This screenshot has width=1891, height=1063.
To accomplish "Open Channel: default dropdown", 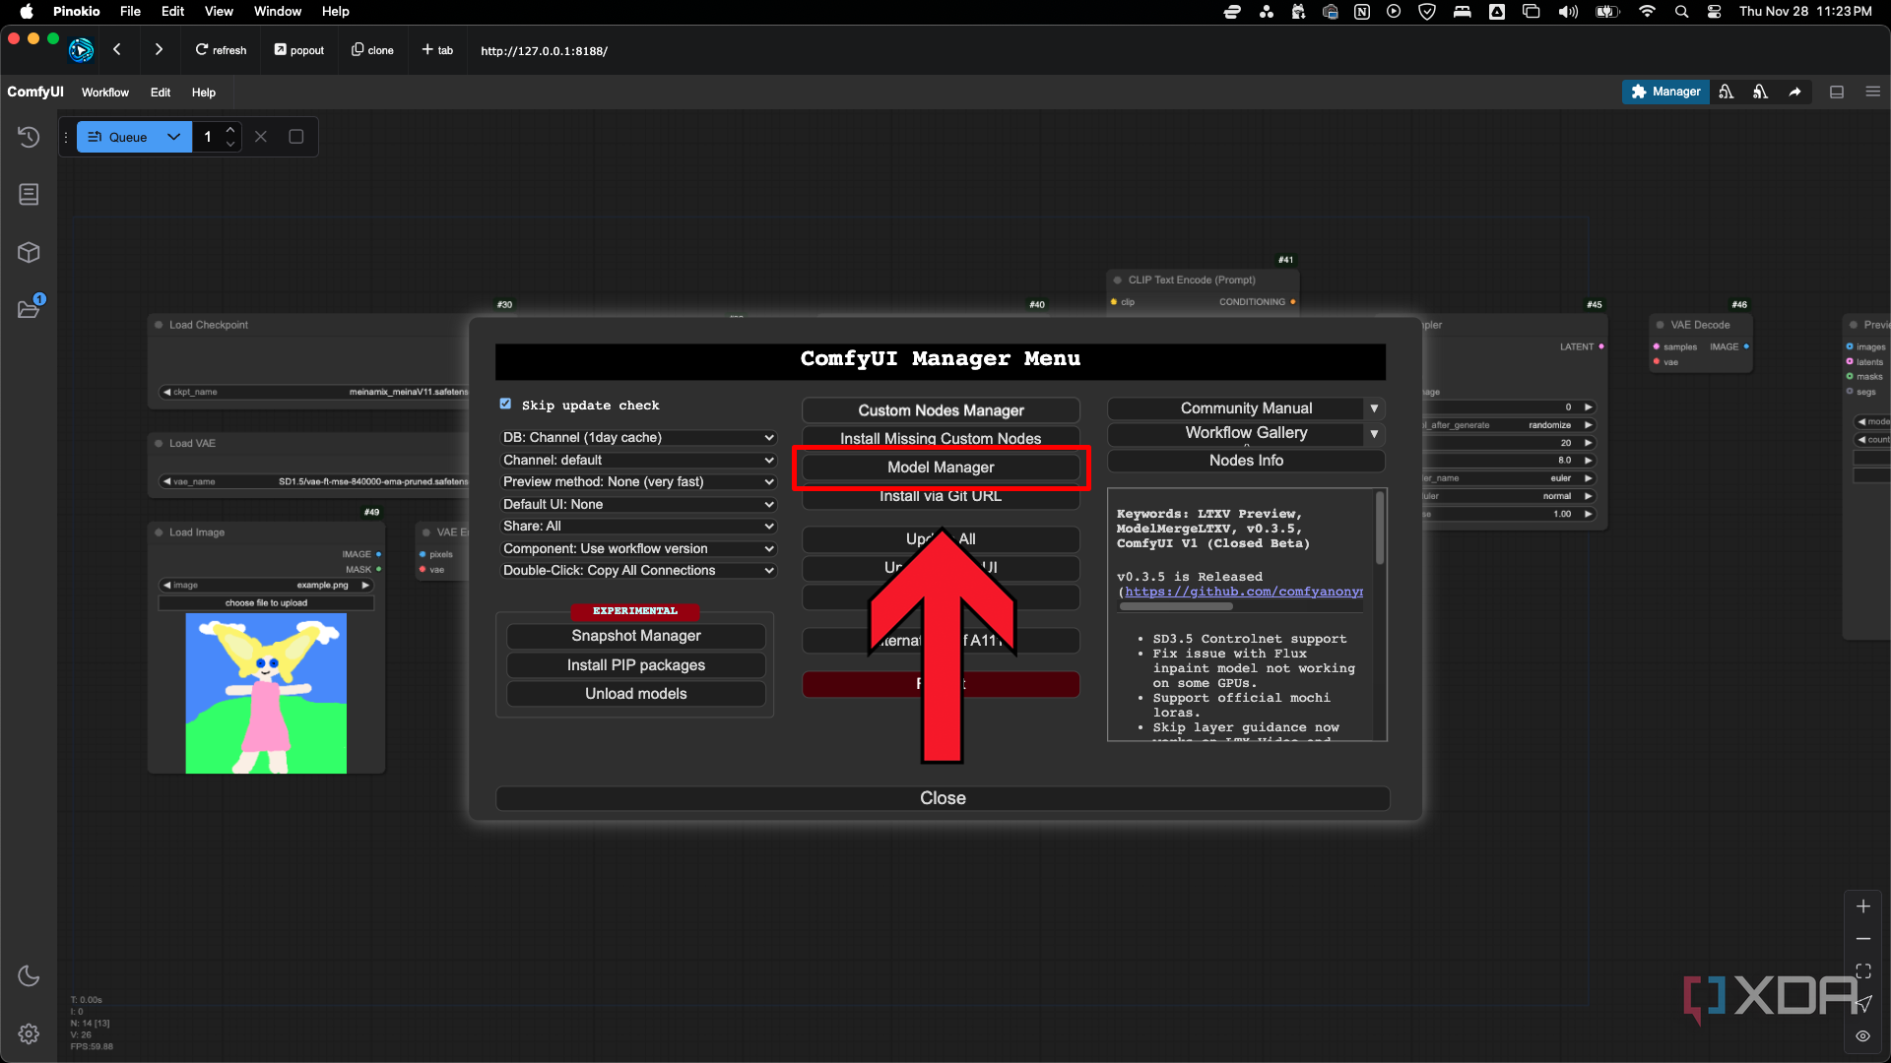I will pyautogui.click(x=638, y=461).
